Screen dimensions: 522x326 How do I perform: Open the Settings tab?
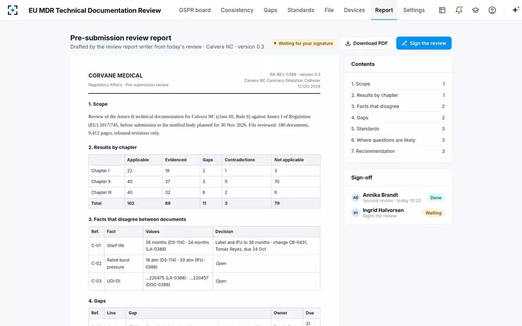coord(414,10)
